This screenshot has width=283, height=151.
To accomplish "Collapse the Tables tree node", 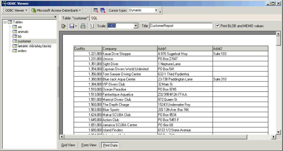I will tap(5, 22).
